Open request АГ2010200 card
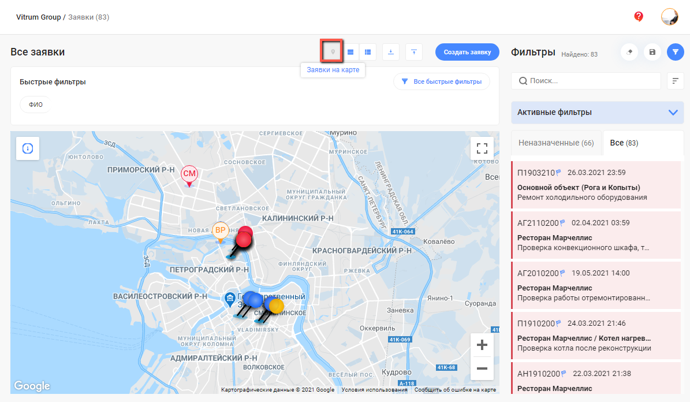This screenshot has width=690, height=402. coord(596,285)
